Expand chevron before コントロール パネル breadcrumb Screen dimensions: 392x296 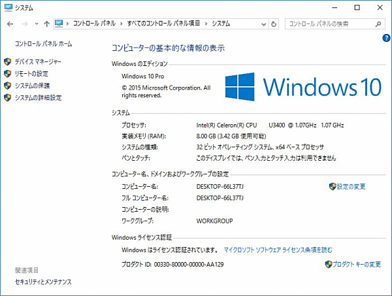67,24
